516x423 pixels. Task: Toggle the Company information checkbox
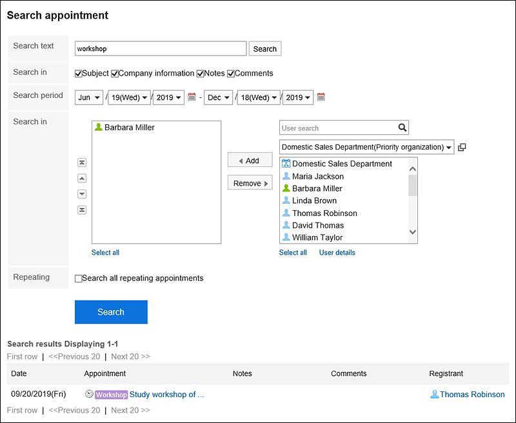[115, 74]
